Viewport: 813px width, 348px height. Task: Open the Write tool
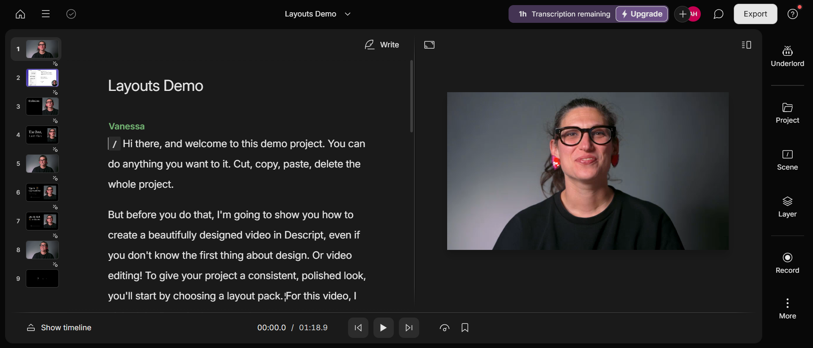pyautogui.click(x=382, y=44)
